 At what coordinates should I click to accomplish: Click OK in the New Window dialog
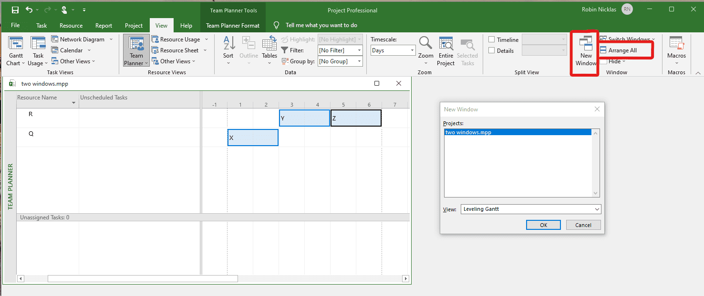543,225
